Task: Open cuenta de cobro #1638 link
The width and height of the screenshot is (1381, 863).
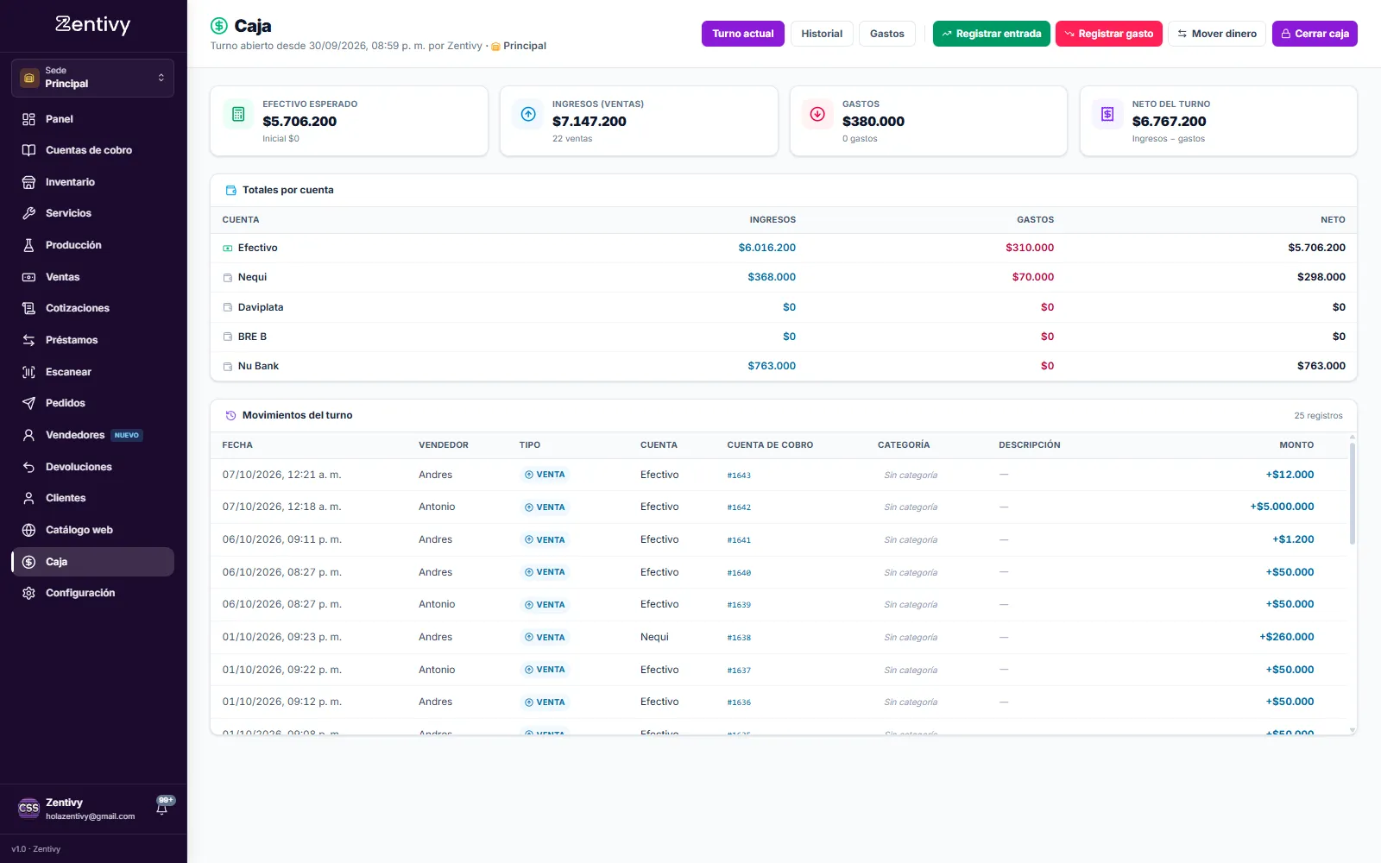Action: pyautogui.click(x=739, y=638)
